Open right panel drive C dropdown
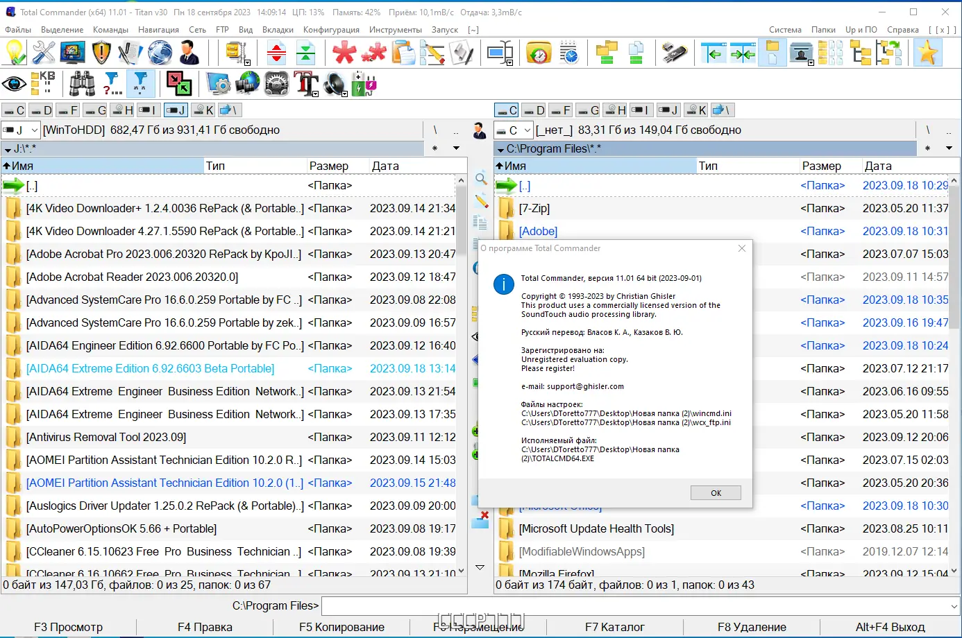 [x=528, y=130]
